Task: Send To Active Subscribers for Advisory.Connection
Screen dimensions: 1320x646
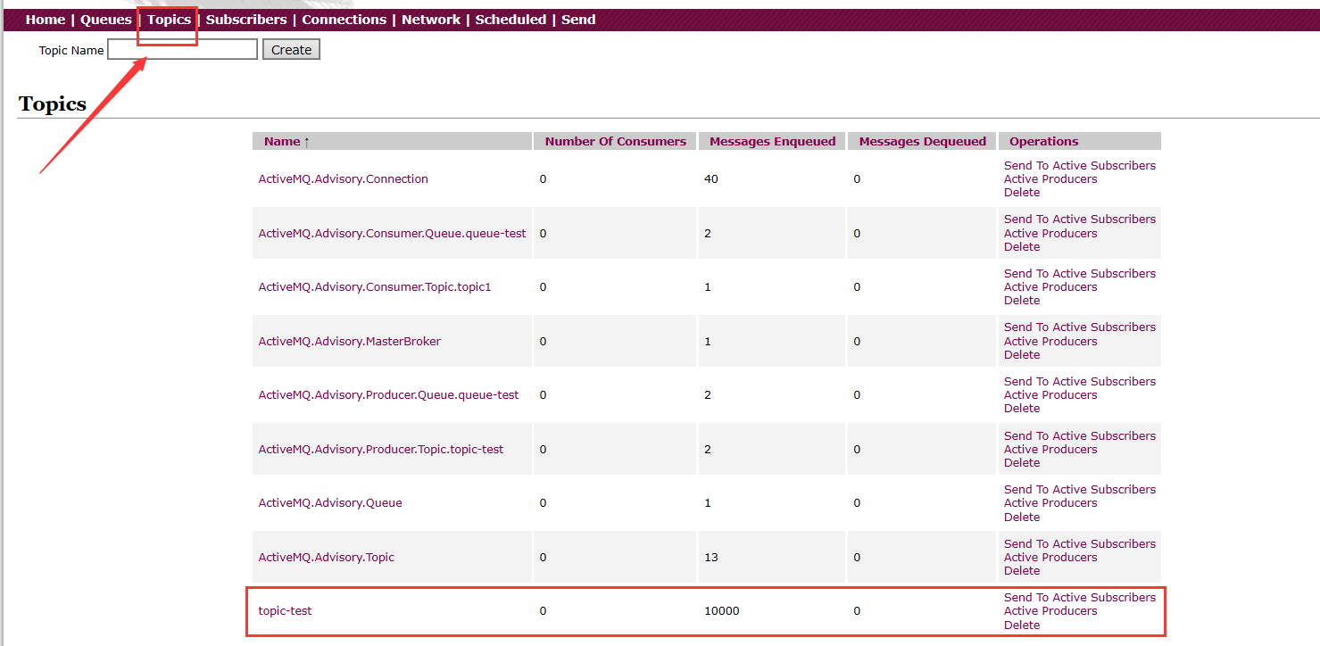Action: 1079,166
